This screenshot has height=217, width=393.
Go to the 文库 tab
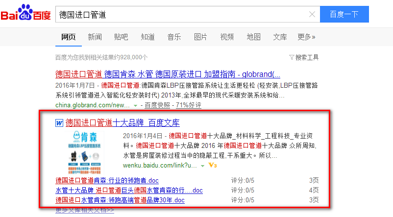click(280, 37)
